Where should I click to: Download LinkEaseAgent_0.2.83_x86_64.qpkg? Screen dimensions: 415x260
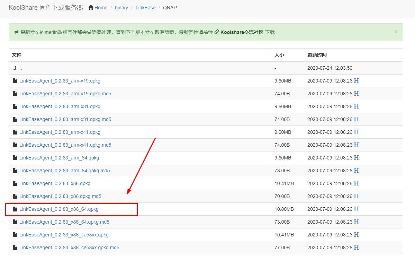pyautogui.click(x=59, y=209)
